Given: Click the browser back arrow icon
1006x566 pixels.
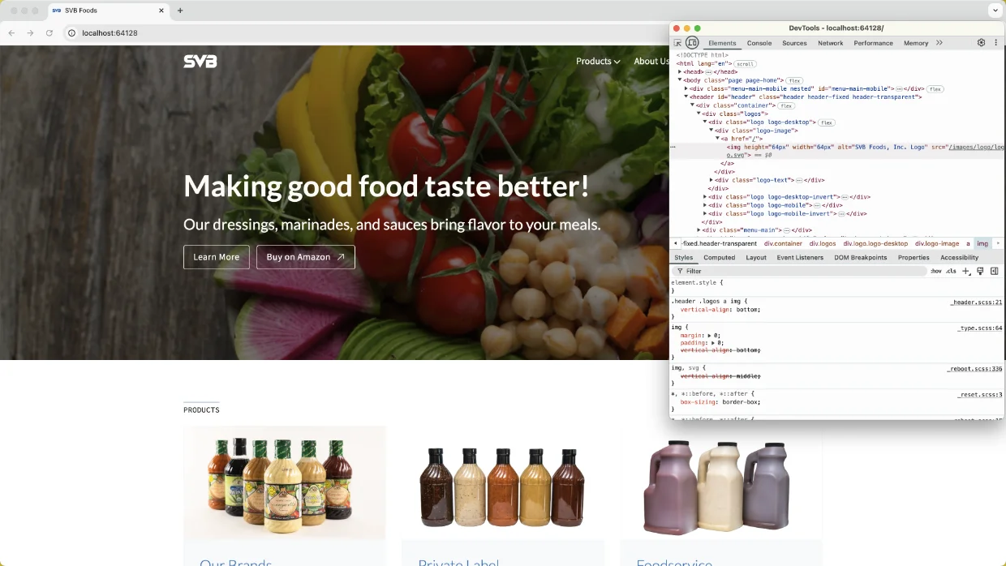Looking at the screenshot, I should [x=12, y=34].
